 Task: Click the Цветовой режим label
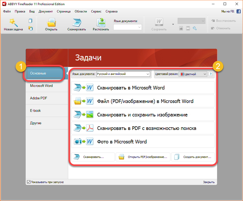(x=166, y=74)
